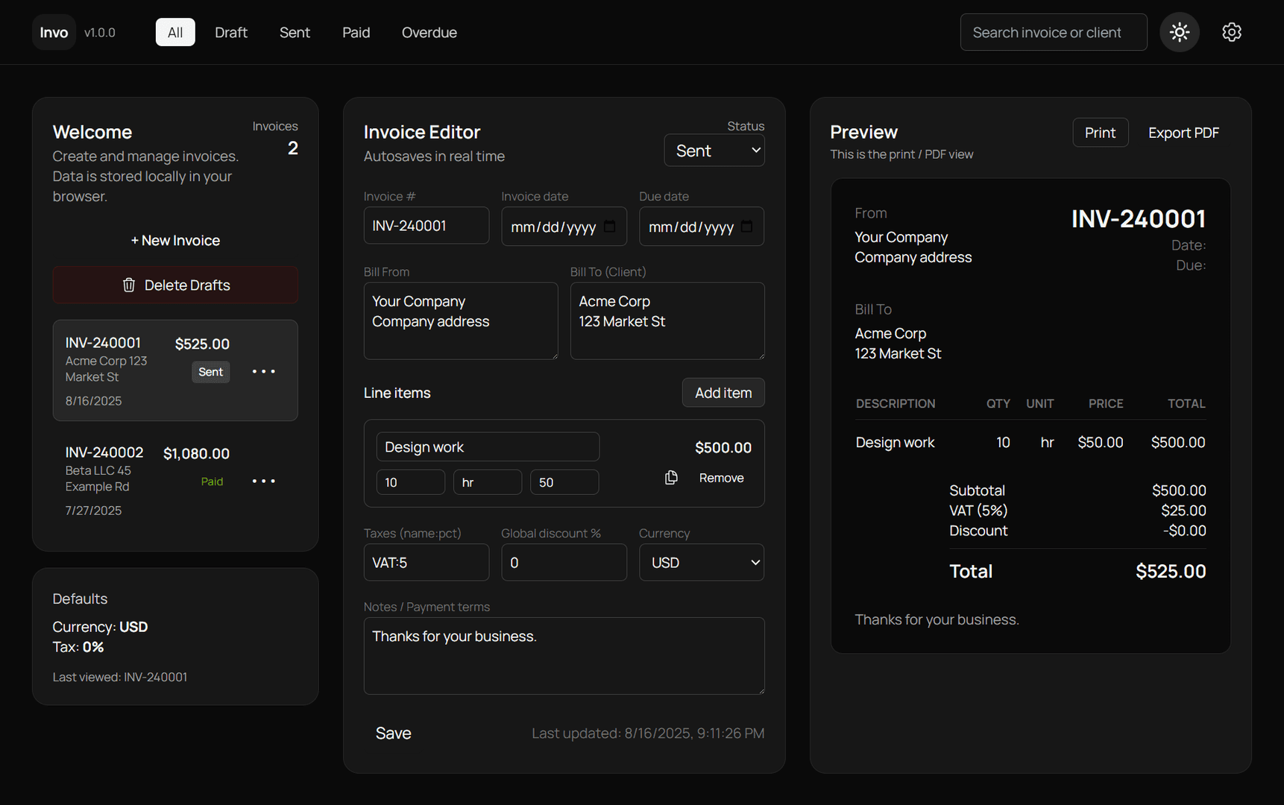Open more options for invoice INV-240002
Screen dimensions: 1284x805
coord(263,481)
